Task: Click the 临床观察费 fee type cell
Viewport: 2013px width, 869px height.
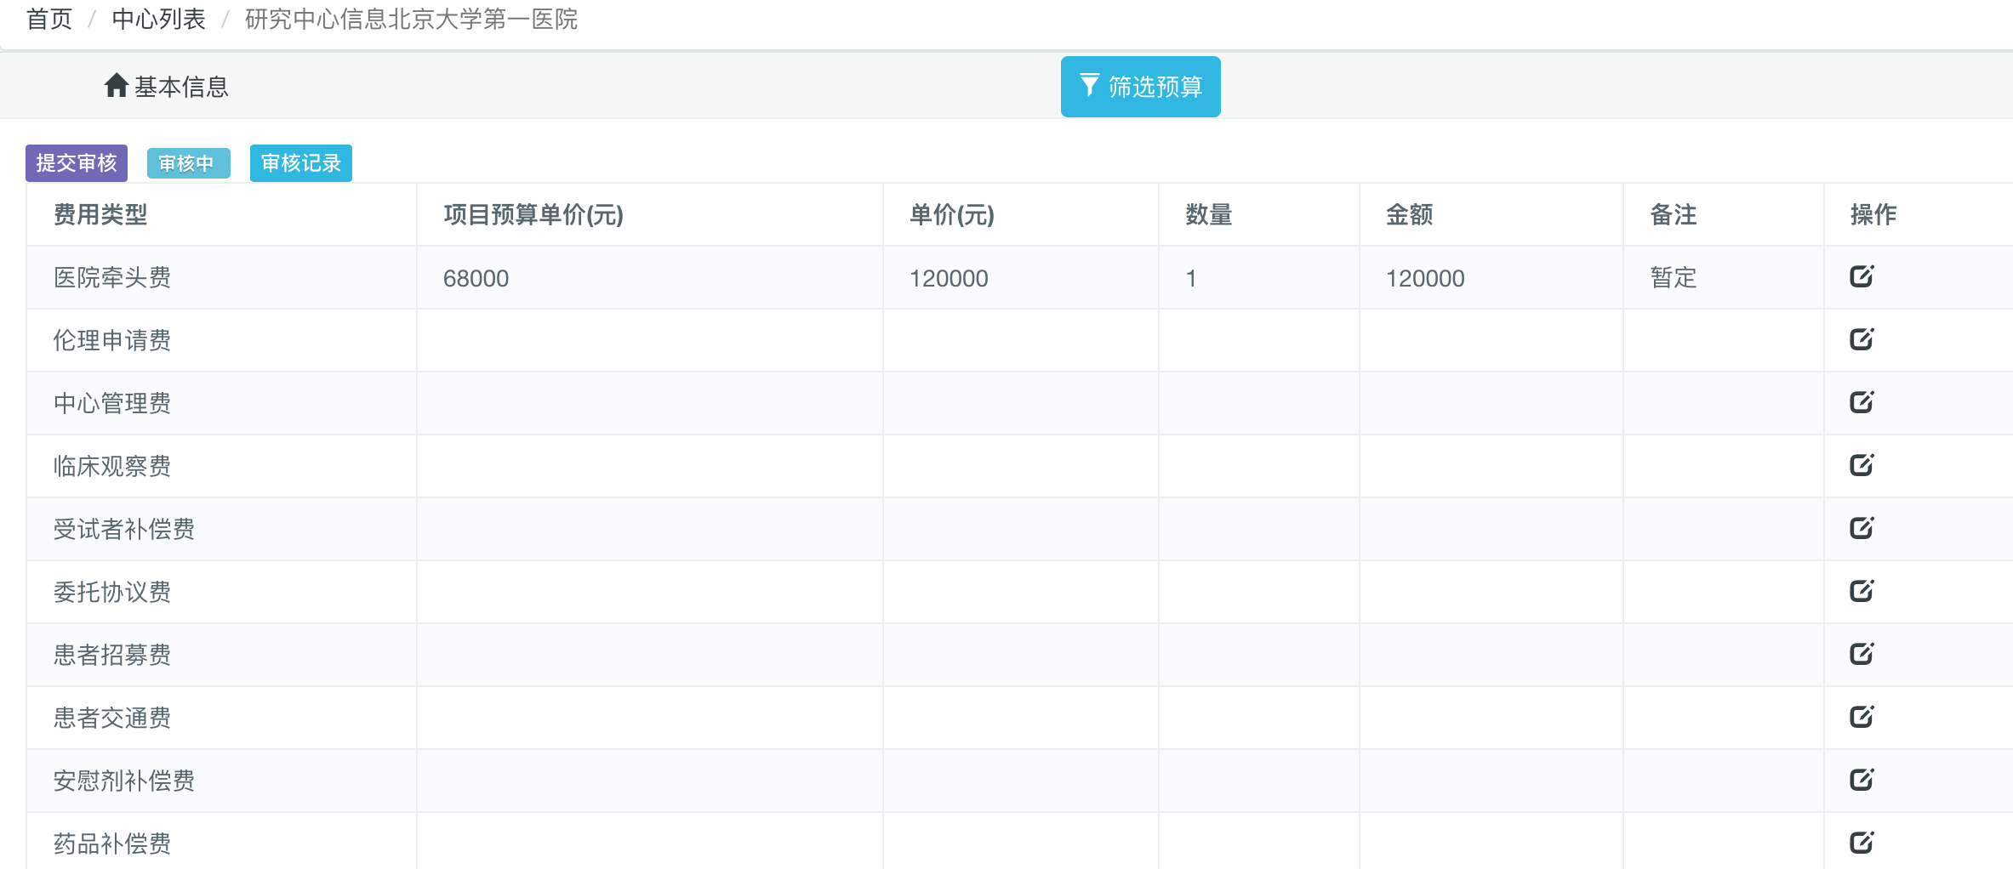Action: pyautogui.click(x=221, y=466)
